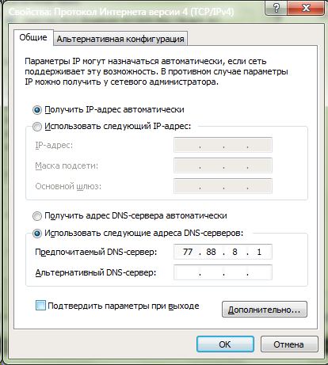This screenshot has width=328, height=365.
Task: Click the disabled IP-адрес field
Action: click(223, 145)
